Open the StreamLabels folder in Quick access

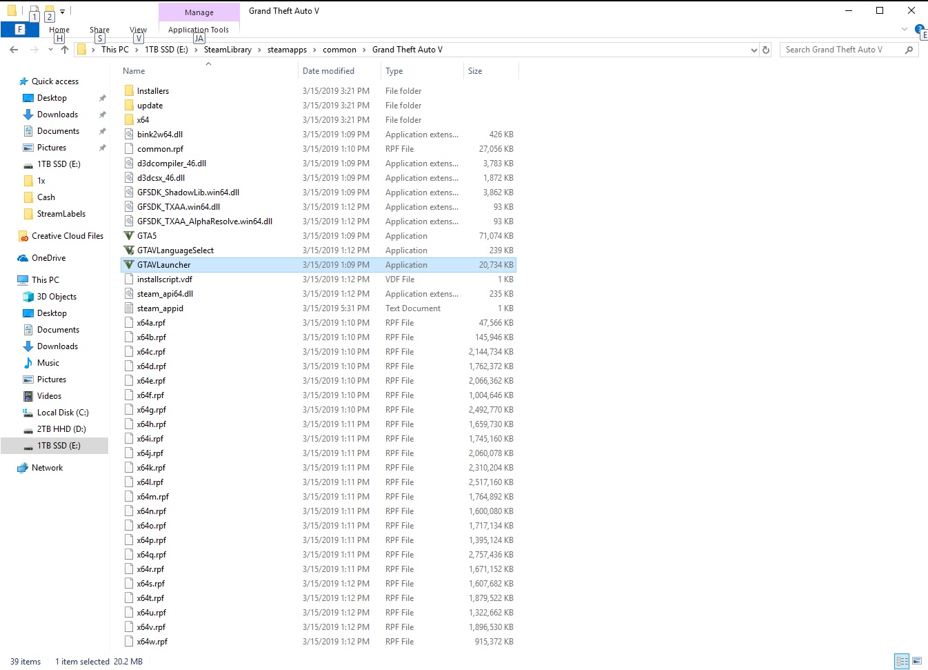[x=61, y=214]
